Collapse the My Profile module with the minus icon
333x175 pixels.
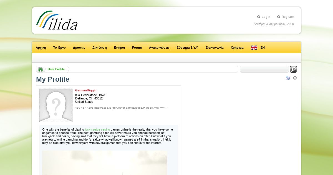coord(295,78)
